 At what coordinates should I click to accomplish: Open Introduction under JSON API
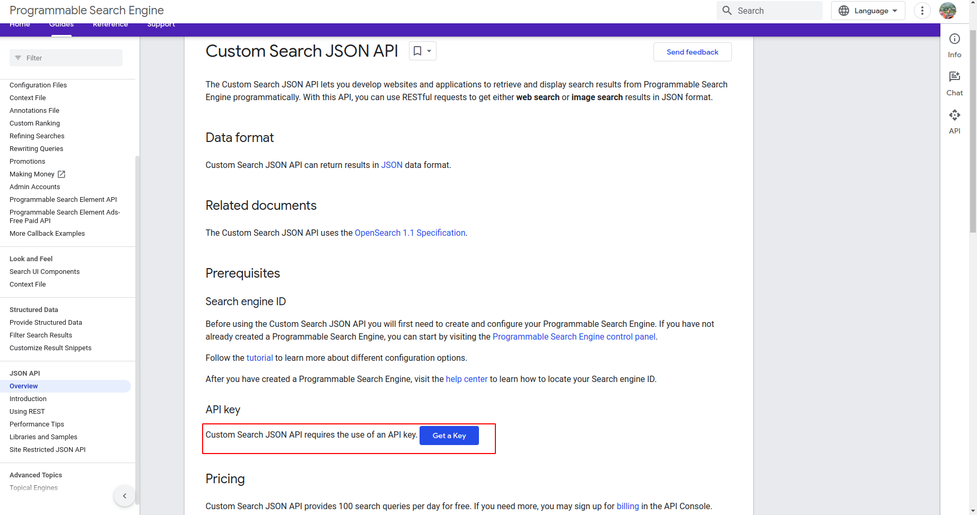[28, 399]
